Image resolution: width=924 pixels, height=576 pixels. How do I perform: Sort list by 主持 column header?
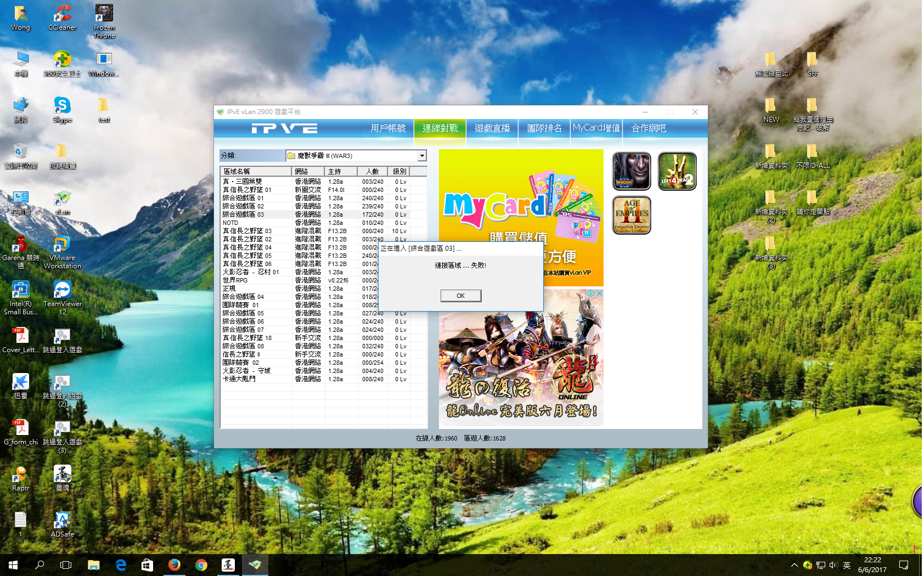[341, 171]
